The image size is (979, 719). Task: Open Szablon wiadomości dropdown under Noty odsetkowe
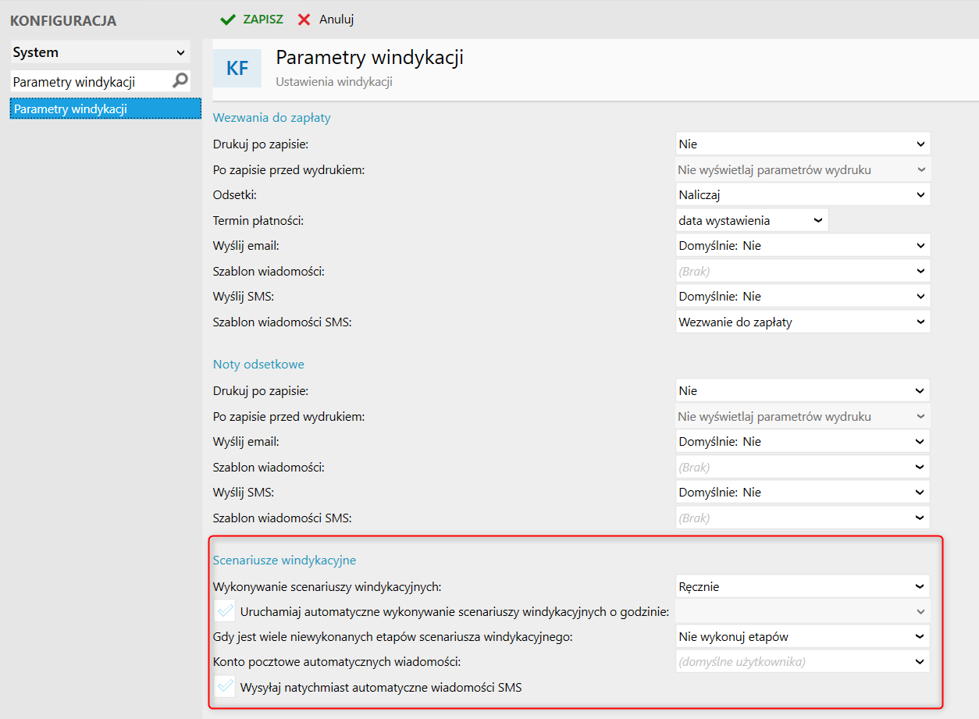pos(803,467)
